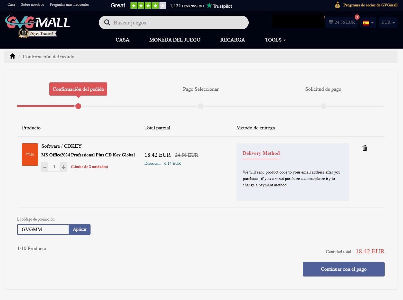Select the Solicitud de pago step

click(x=323, y=89)
